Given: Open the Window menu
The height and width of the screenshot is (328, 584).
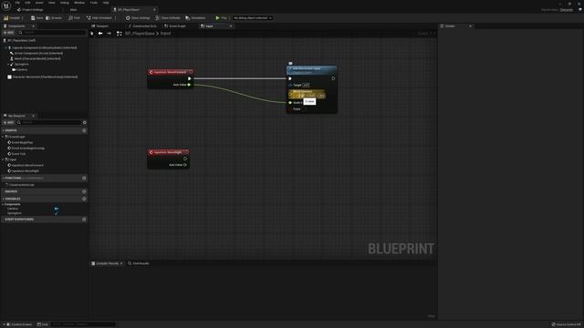Looking at the screenshot, I should point(79,3).
